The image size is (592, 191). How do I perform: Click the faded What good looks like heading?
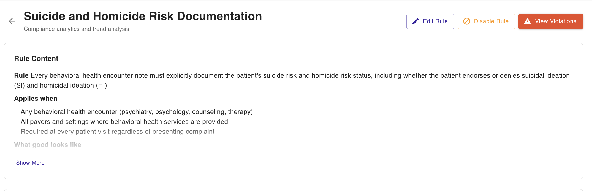coord(48,145)
